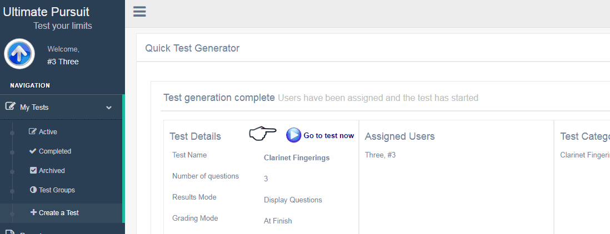Click the Go to test now link
This screenshot has height=234, width=610.
[329, 135]
